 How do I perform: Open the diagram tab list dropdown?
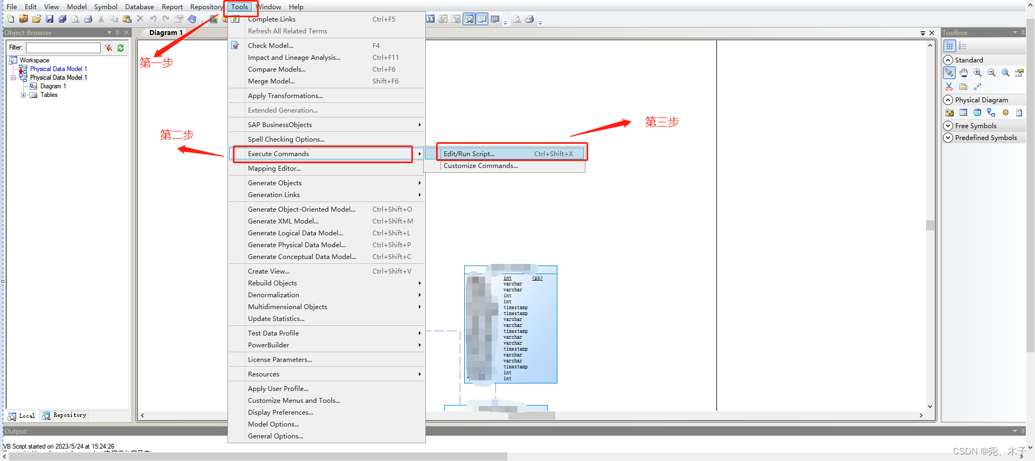(x=923, y=33)
